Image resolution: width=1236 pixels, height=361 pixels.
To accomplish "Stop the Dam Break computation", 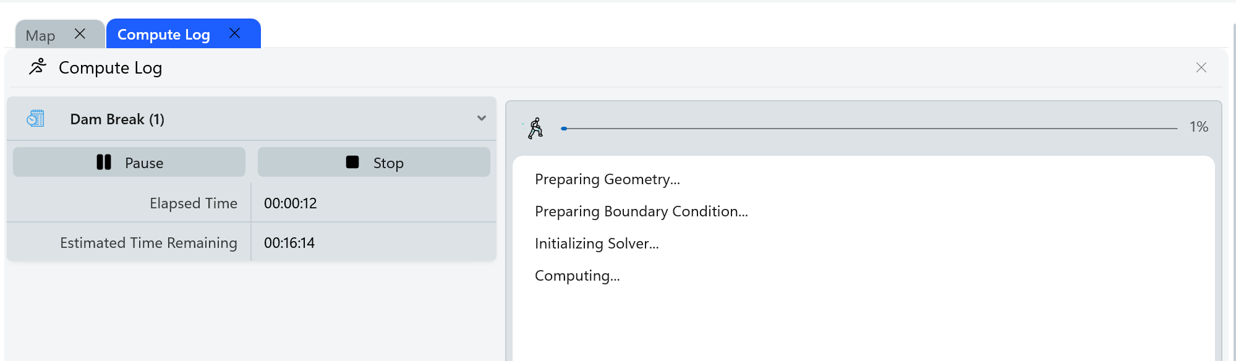I will 373,163.
